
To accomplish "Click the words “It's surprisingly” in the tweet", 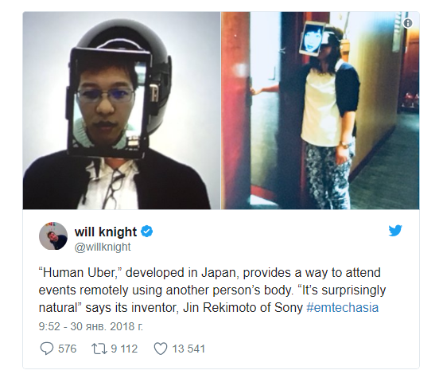I will [344, 290].
